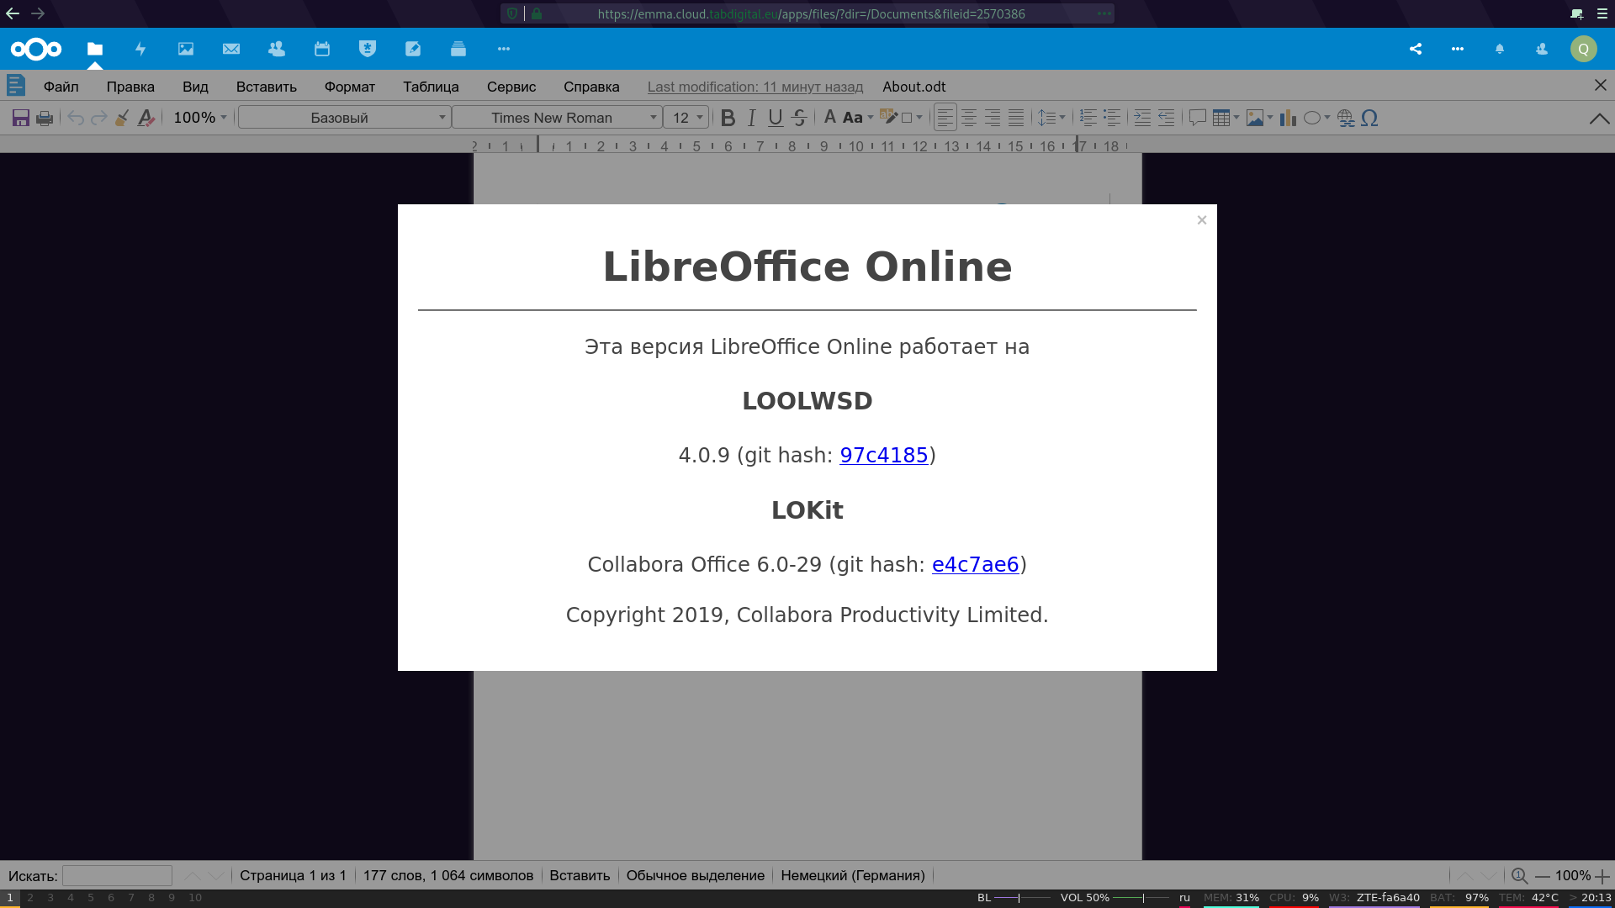Viewport: 1615px width, 908px height.
Task: Click the Nextcloud logo
Action: tap(36, 49)
